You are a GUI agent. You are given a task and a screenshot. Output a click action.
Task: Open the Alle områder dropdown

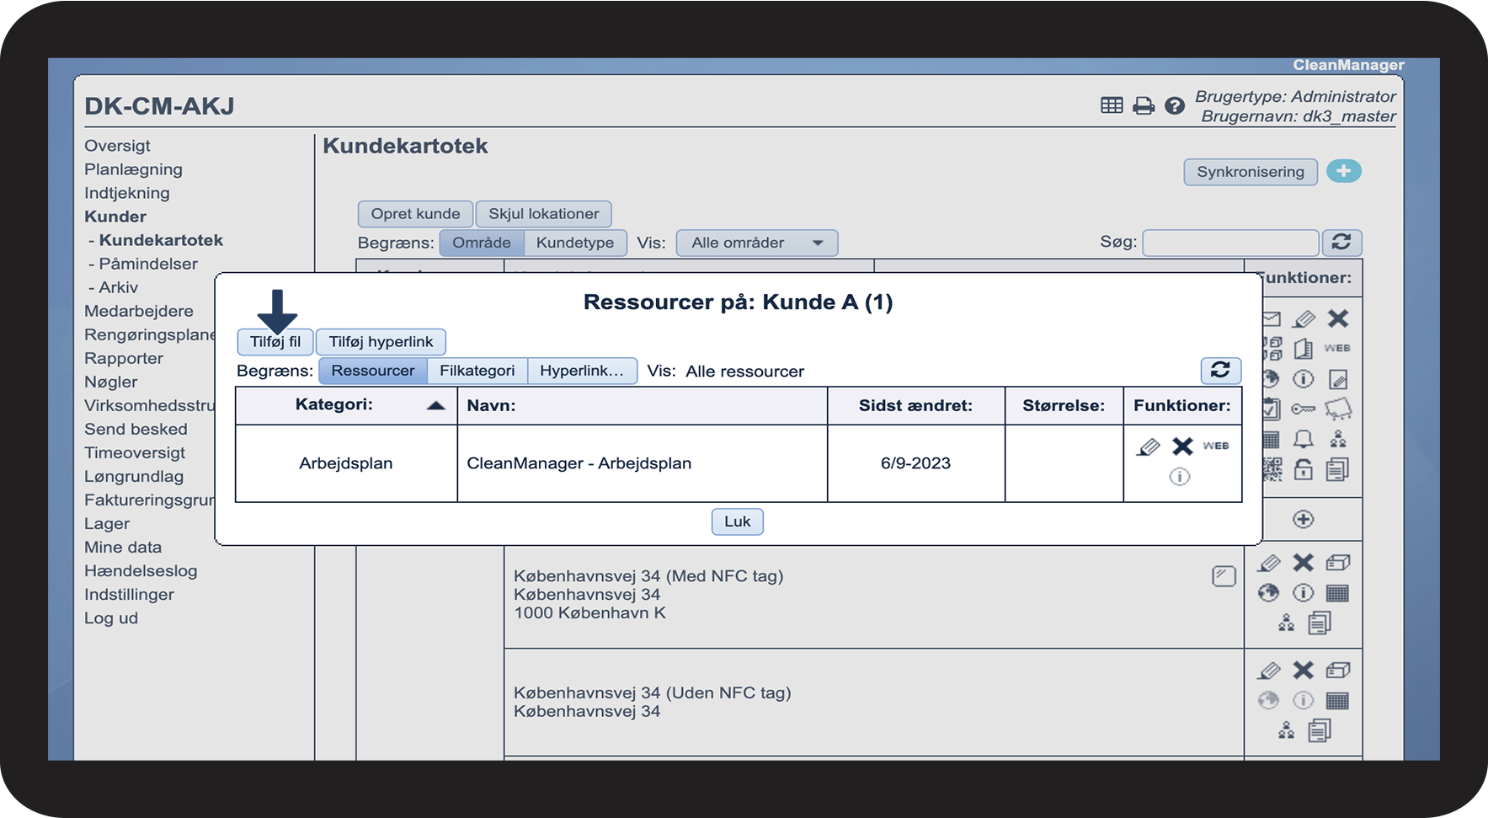click(x=756, y=243)
